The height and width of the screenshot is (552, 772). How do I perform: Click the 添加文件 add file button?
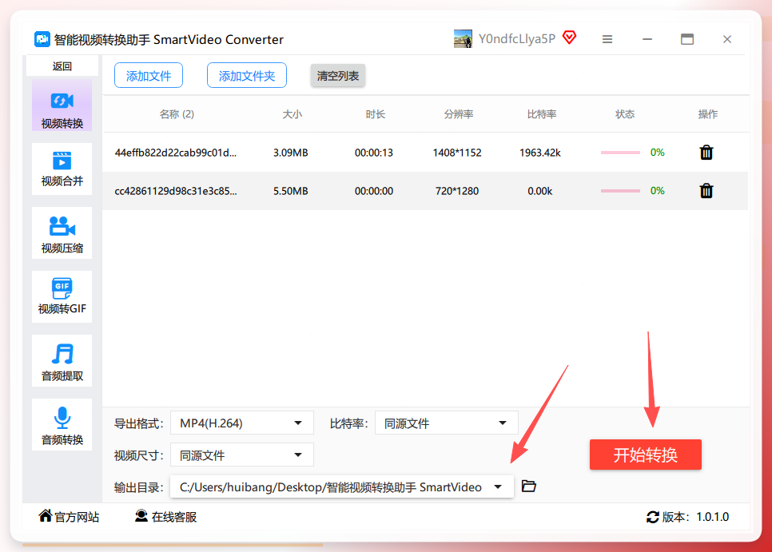click(149, 75)
